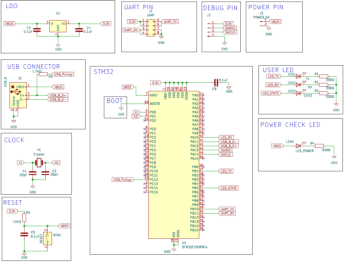
Task: Click the LED_RX label at pin PA10
Action: tap(226, 138)
